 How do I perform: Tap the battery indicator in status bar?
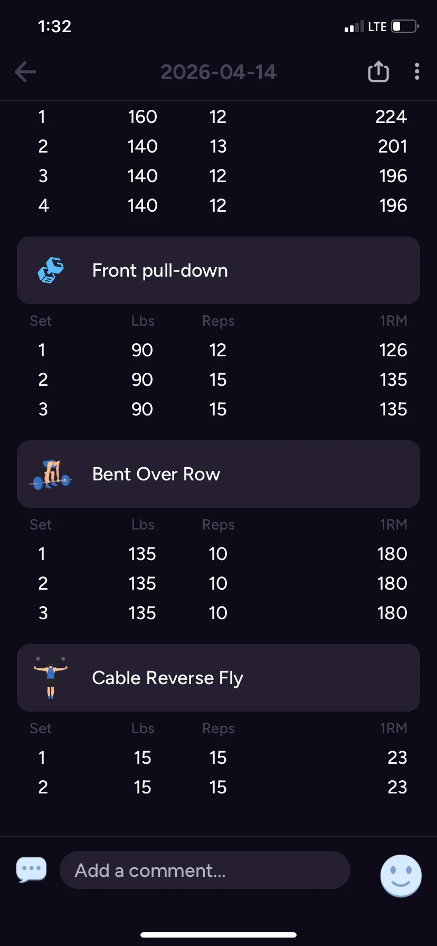point(405,26)
